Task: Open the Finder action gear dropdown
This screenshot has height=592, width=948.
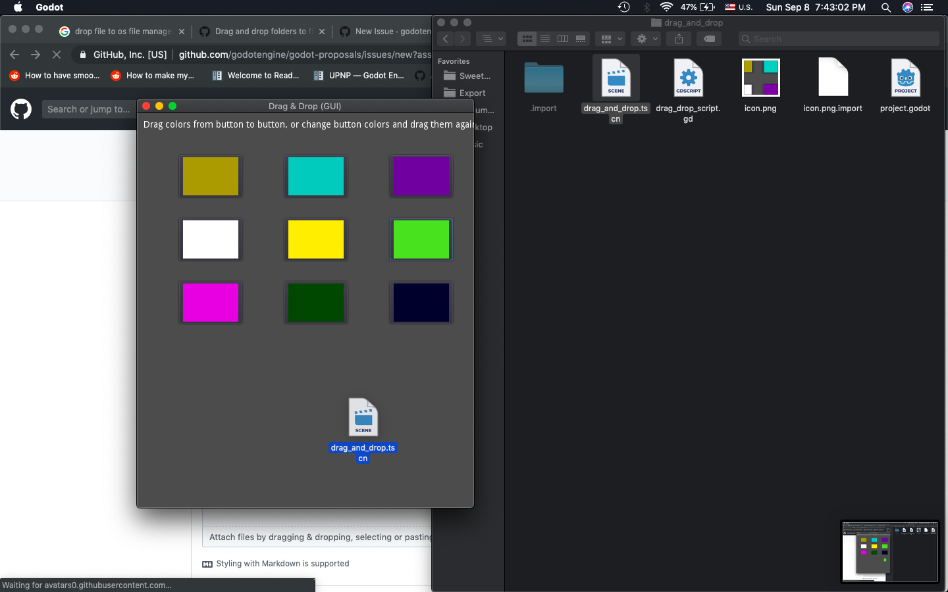Action: 646,38
